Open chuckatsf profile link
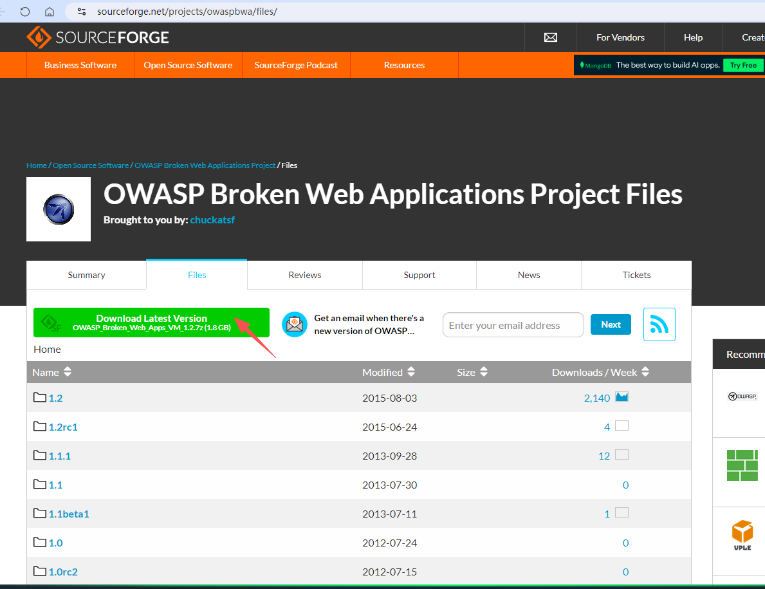Image resolution: width=765 pixels, height=589 pixels. coord(212,220)
